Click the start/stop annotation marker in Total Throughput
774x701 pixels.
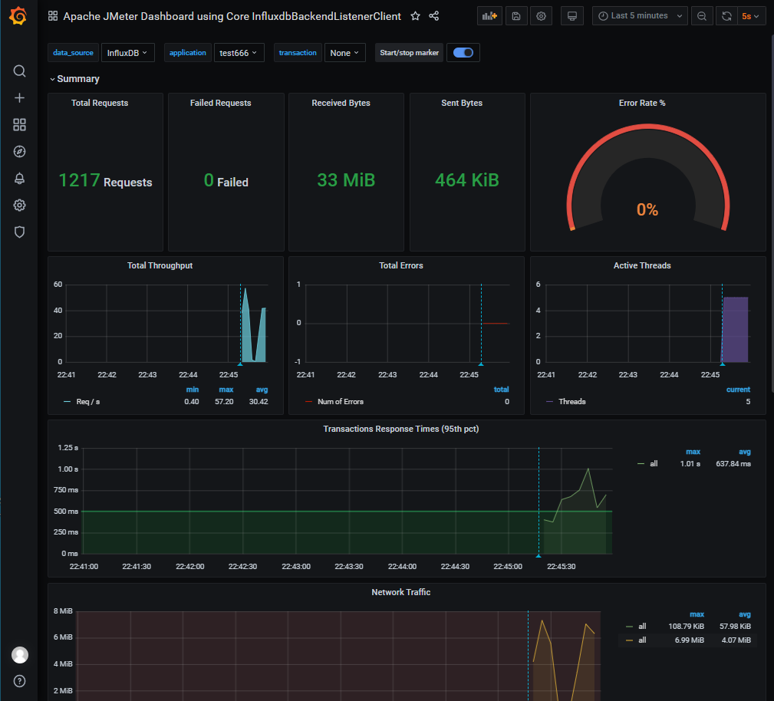coord(240,364)
